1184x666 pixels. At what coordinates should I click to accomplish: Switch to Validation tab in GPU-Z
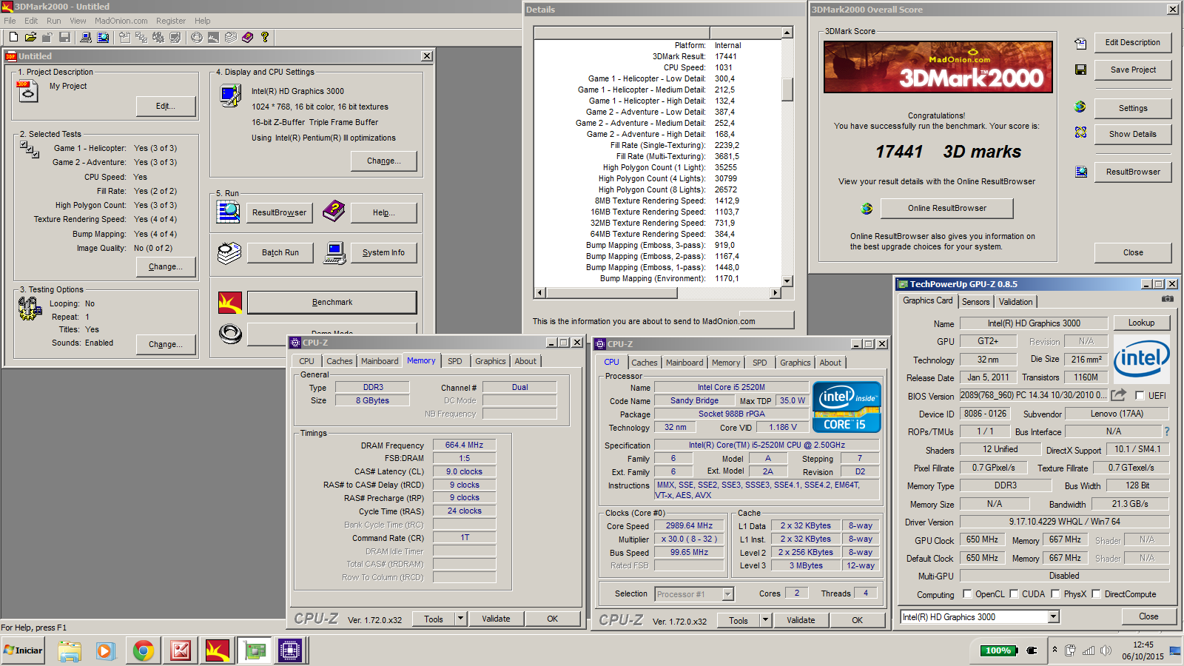tap(1015, 302)
